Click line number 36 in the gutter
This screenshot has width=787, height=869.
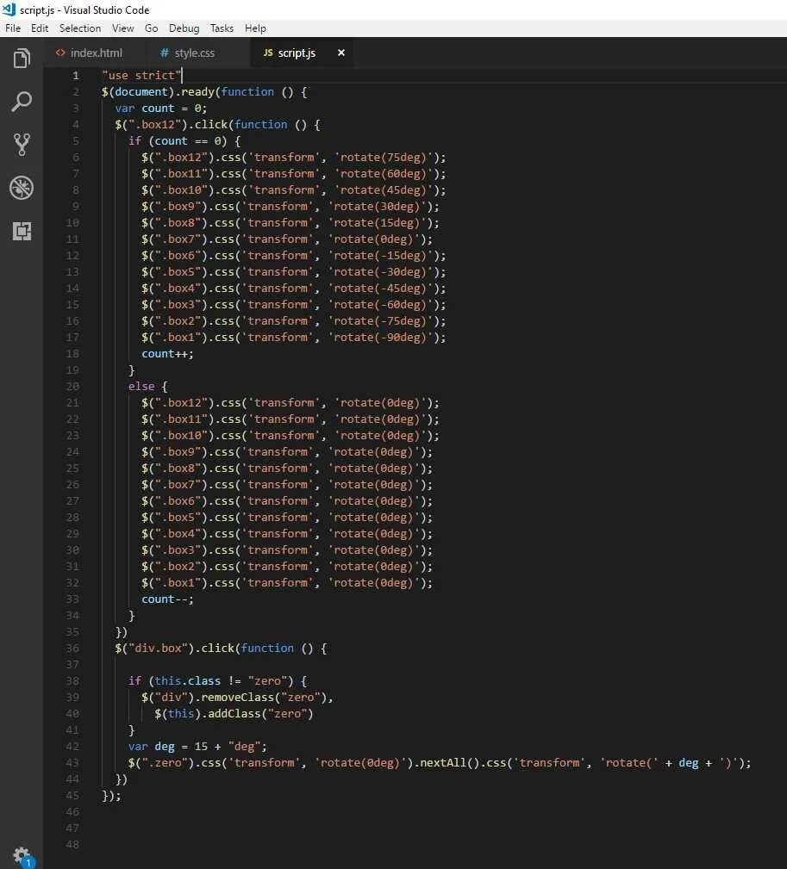(x=72, y=648)
